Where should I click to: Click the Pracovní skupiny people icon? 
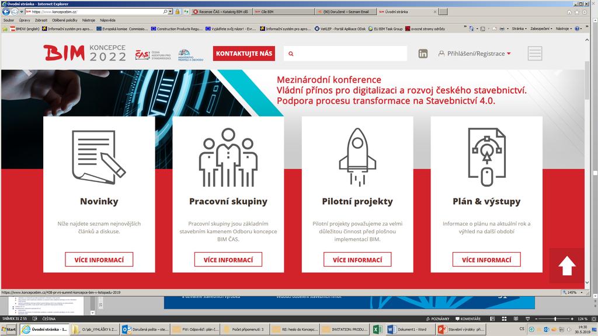click(228, 157)
